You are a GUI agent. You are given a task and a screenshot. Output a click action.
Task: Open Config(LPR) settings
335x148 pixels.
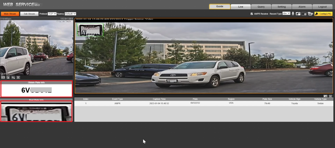click(323, 14)
